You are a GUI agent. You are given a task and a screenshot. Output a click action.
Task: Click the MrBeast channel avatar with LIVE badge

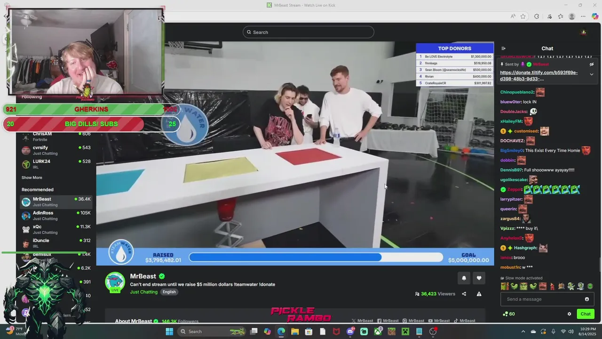tap(115, 282)
